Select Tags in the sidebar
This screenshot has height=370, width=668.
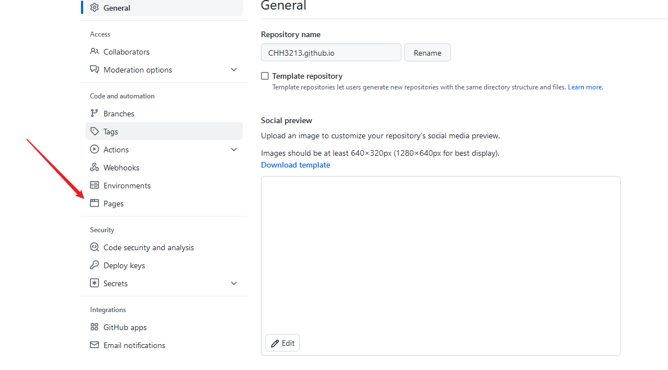(x=164, y=131)
